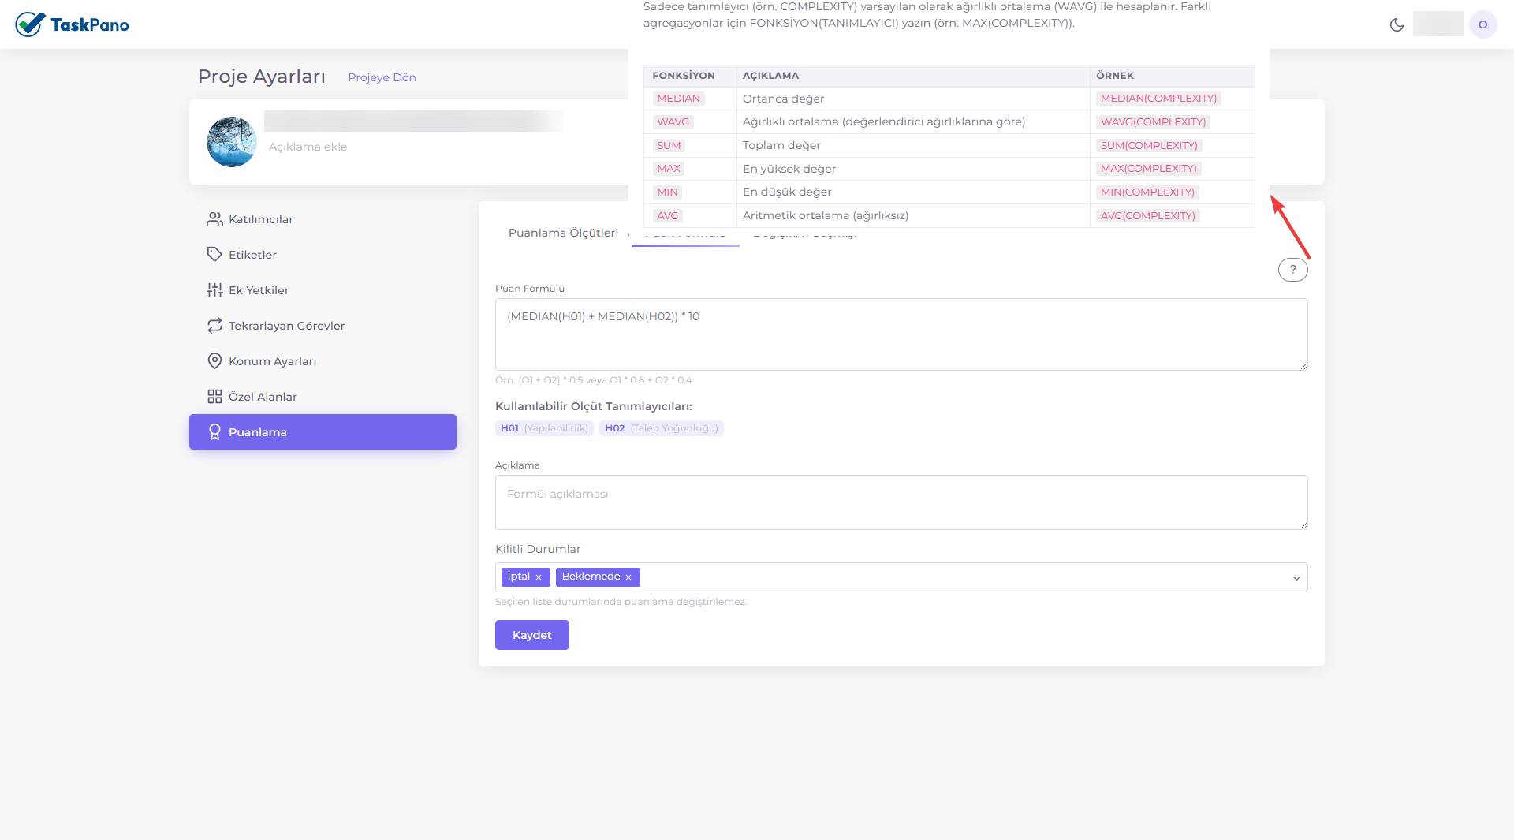Select the Puanlama award icon
Screen dimensions: 1514x840
pyautogui.click(x=214, y=432)
